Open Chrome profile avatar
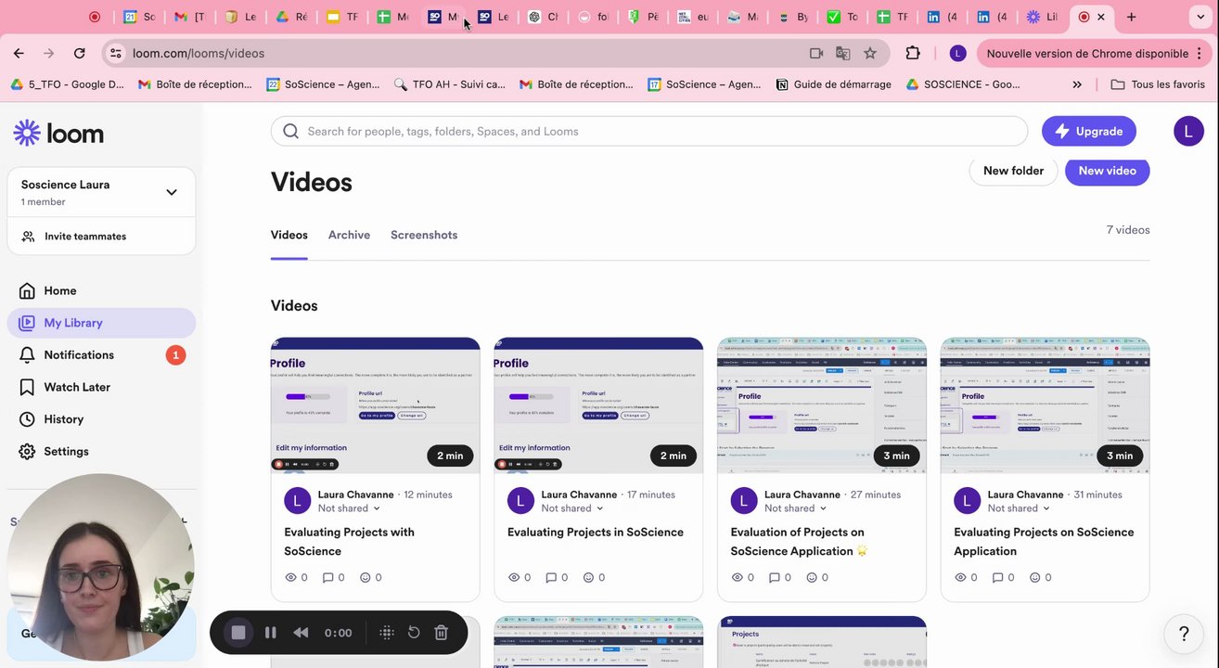Image resolution: width=1219 pixels, height=668 pixels. tap(957, 54)
